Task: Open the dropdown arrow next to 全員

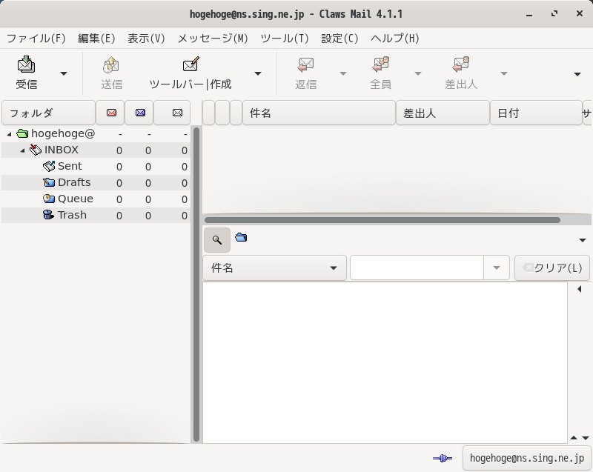Action: pos(418,73)
